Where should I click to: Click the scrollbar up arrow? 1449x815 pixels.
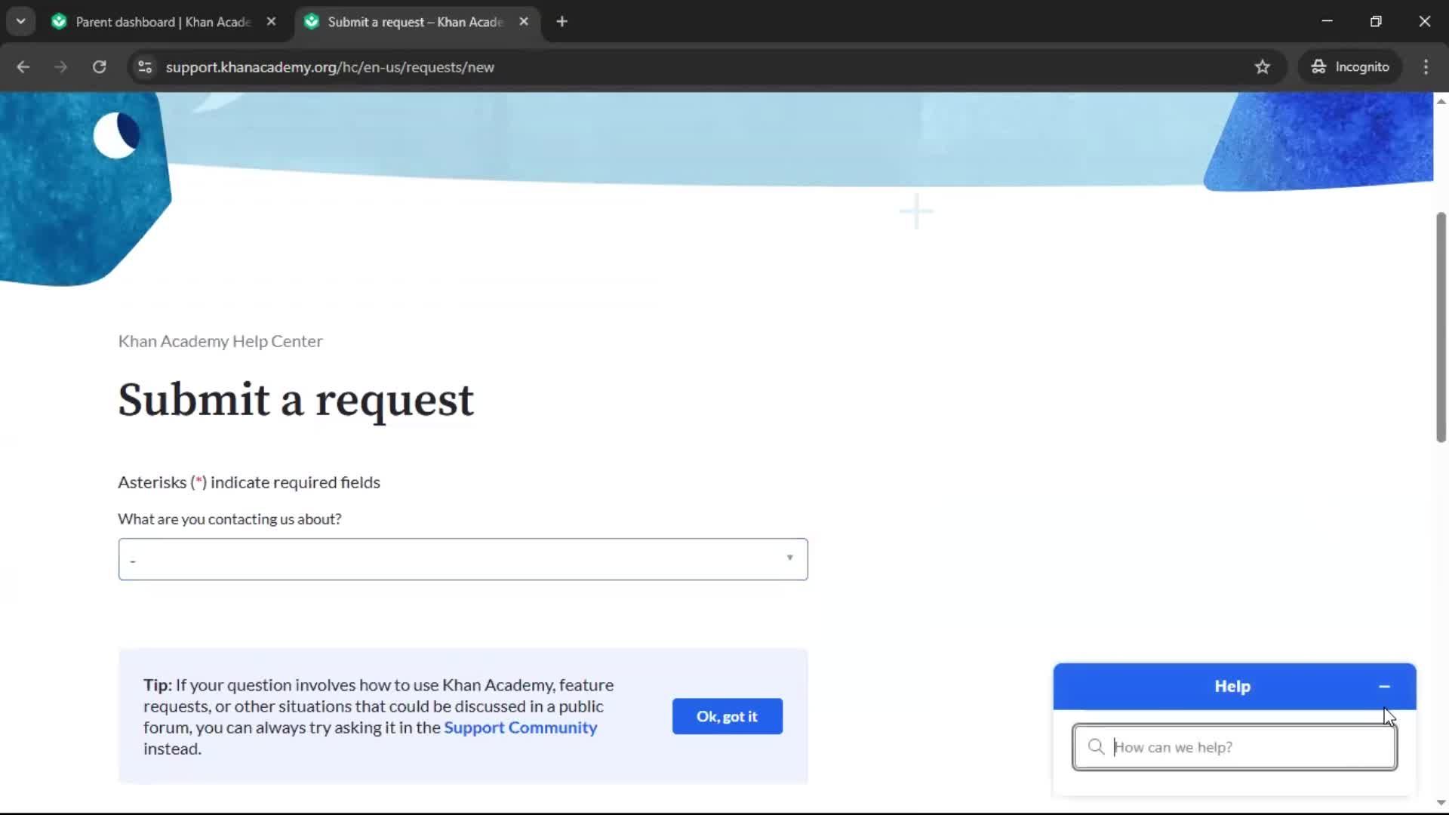click(1441, 100)
